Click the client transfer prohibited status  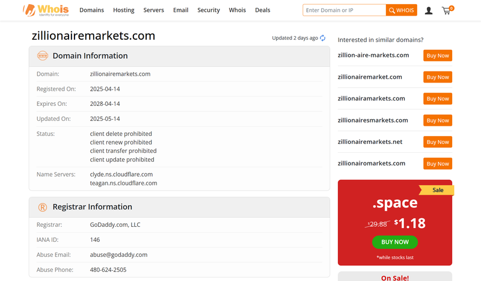(123, 151)
